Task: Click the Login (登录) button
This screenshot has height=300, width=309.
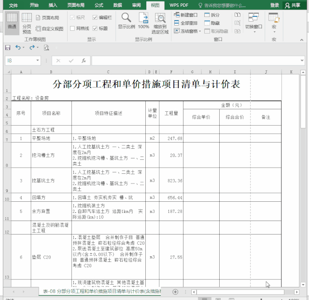Action: coord(275,5)
